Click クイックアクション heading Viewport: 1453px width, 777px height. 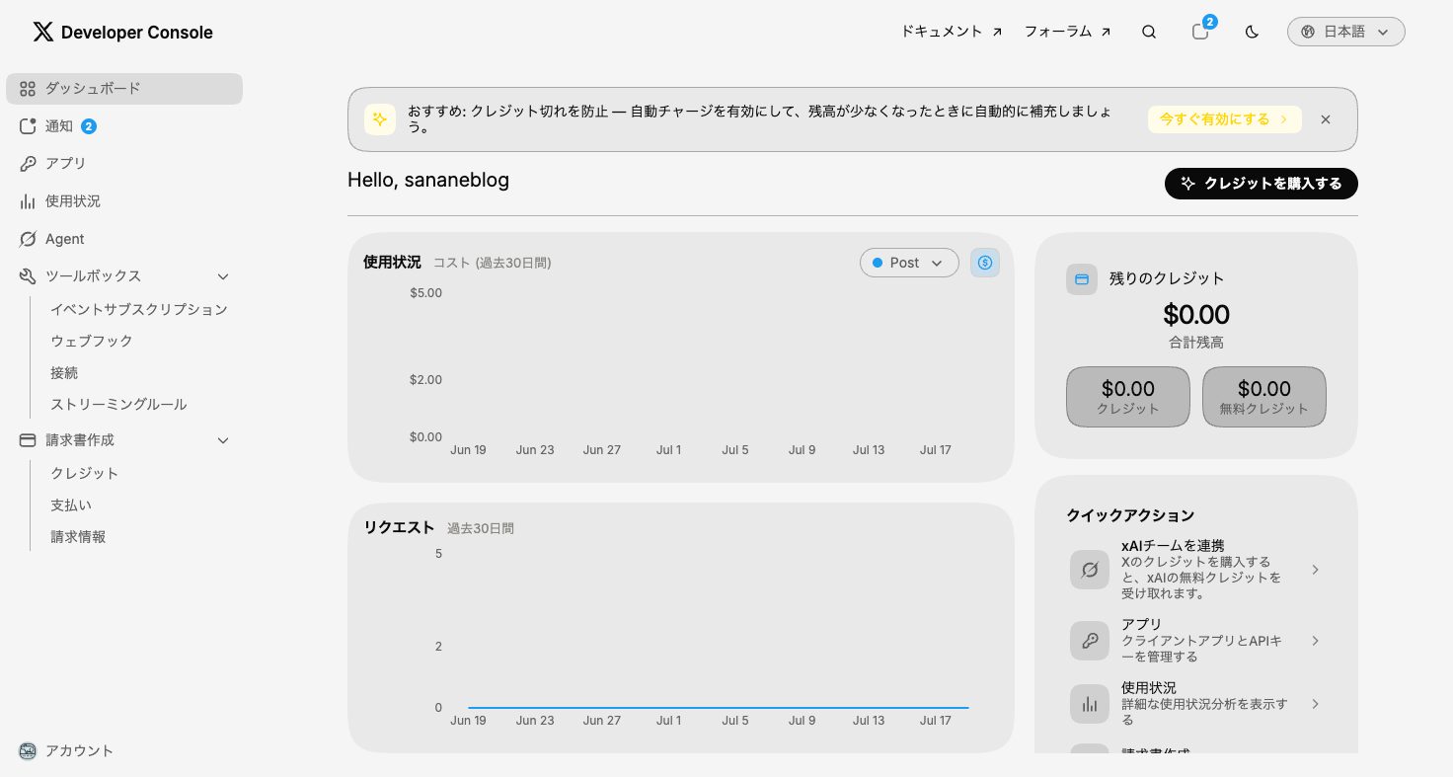coord(1130,515)
